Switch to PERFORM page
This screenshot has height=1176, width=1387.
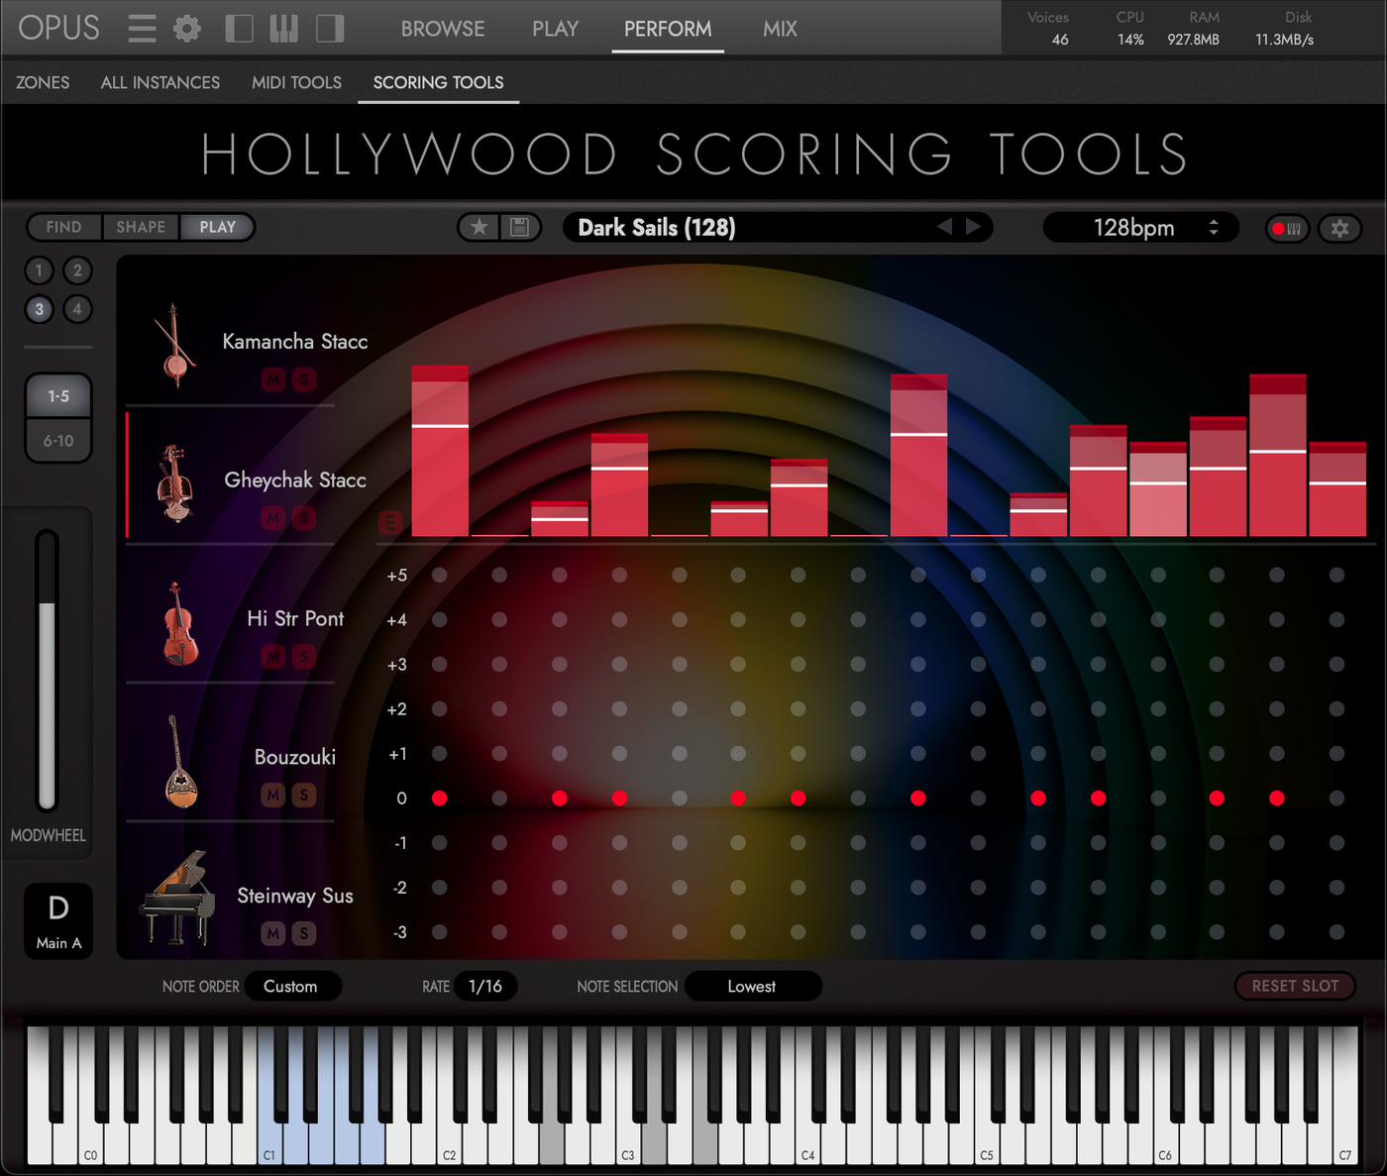click(668, 29)
